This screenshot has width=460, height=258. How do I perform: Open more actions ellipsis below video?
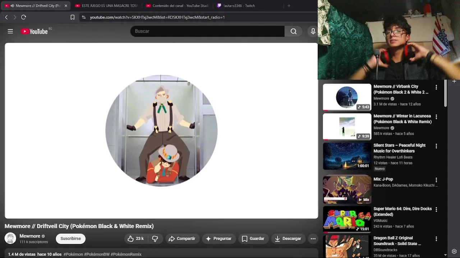coord(313,239)
